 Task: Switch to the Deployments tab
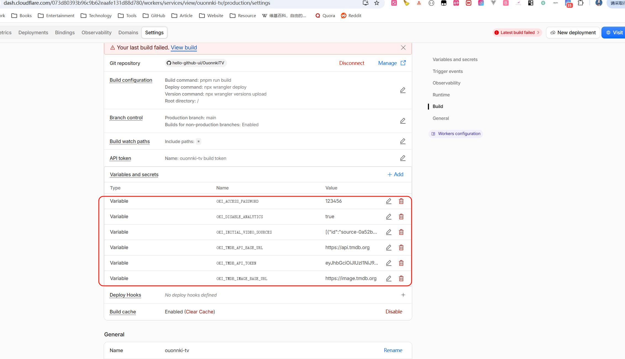tap(33, 33)
